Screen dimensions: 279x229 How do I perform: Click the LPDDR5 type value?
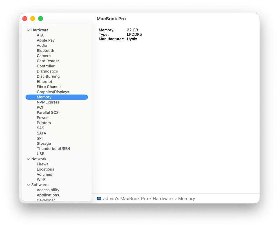pos(134,35)
